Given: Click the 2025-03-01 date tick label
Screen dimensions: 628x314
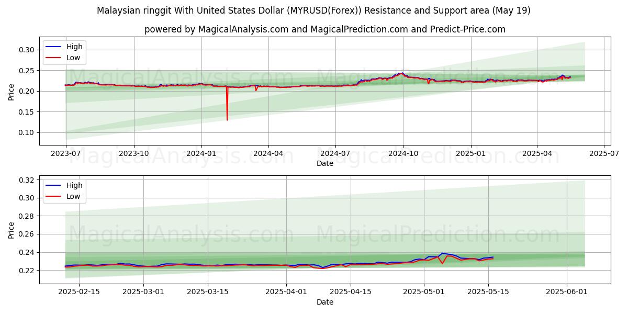Looking at the screenshot, I should pyautogui.click(x=144, y=293).
